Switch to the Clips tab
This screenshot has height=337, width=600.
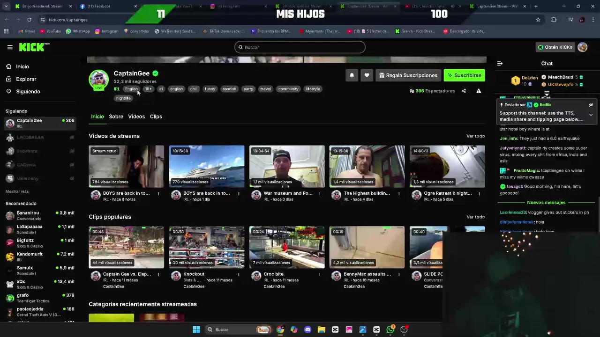156,117
